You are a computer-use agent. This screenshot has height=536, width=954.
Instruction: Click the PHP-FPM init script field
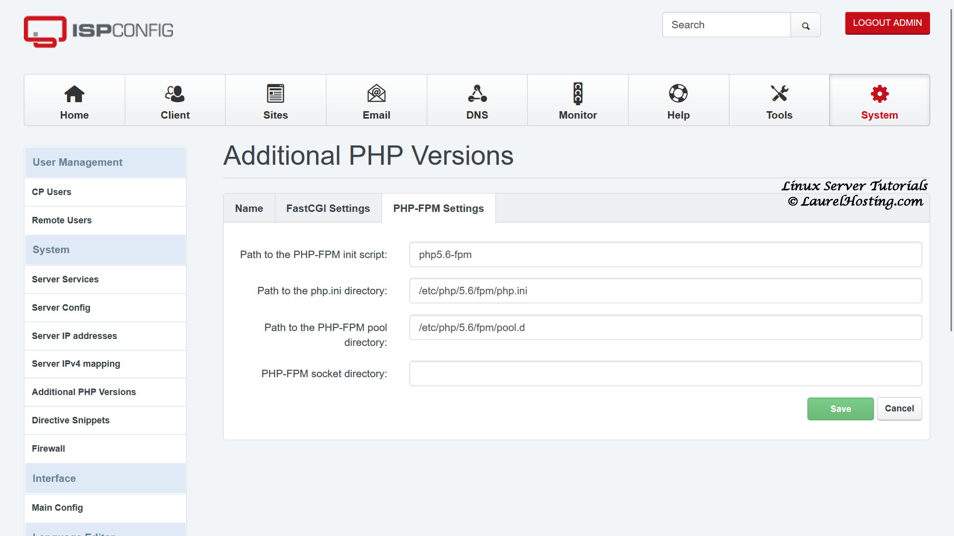665,255
